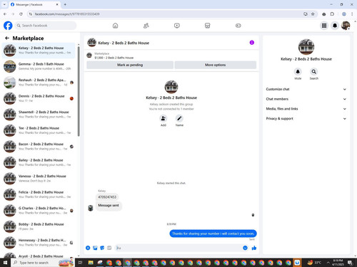Screen dimensions: 357x267
Task: Choose a sticker icon
Action: [x=102, y=248]
